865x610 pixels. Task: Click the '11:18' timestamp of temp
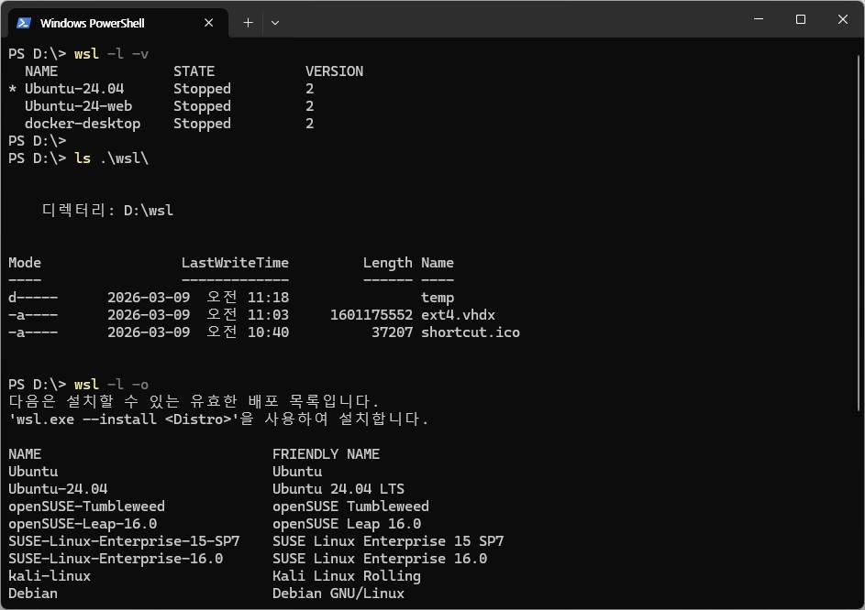[x=268, y=298]
